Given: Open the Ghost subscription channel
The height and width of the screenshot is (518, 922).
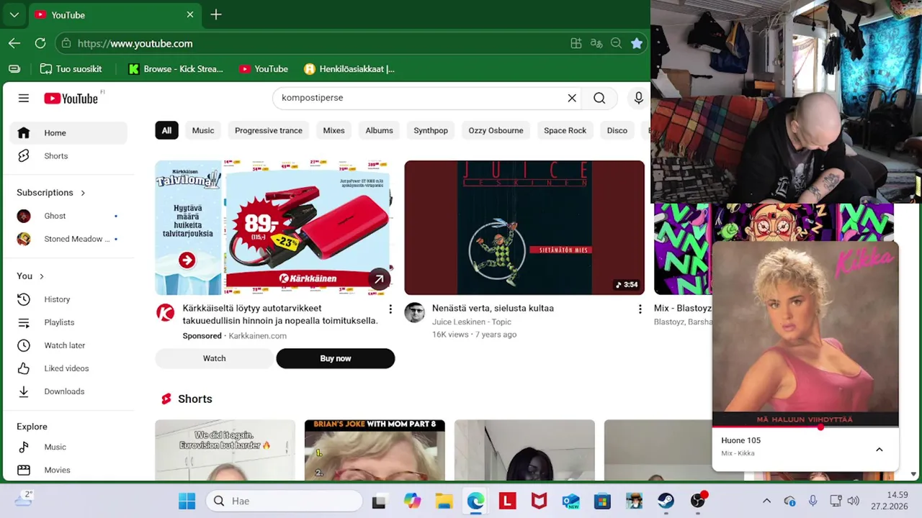Looking at the screenshot, I should [x=68, y=216].
